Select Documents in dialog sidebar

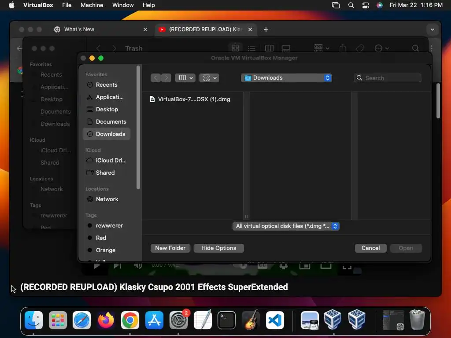tap(107, 122)
